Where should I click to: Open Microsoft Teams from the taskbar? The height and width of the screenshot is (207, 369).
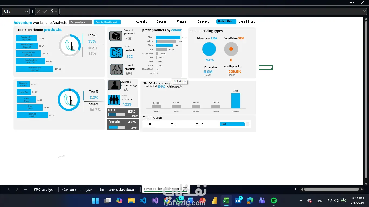[262, 201]
